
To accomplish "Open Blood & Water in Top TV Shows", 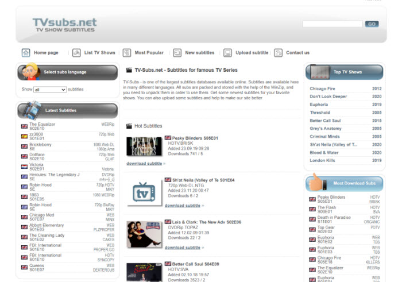I will click(x=324, y=153).
